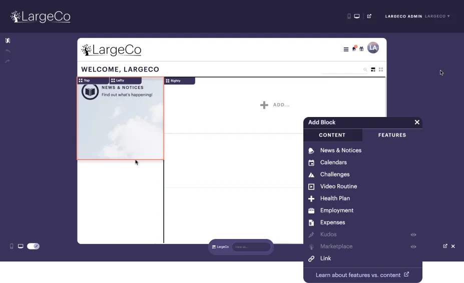
Task: Click the Calendars calendar icon
Action: pos(311,162)
